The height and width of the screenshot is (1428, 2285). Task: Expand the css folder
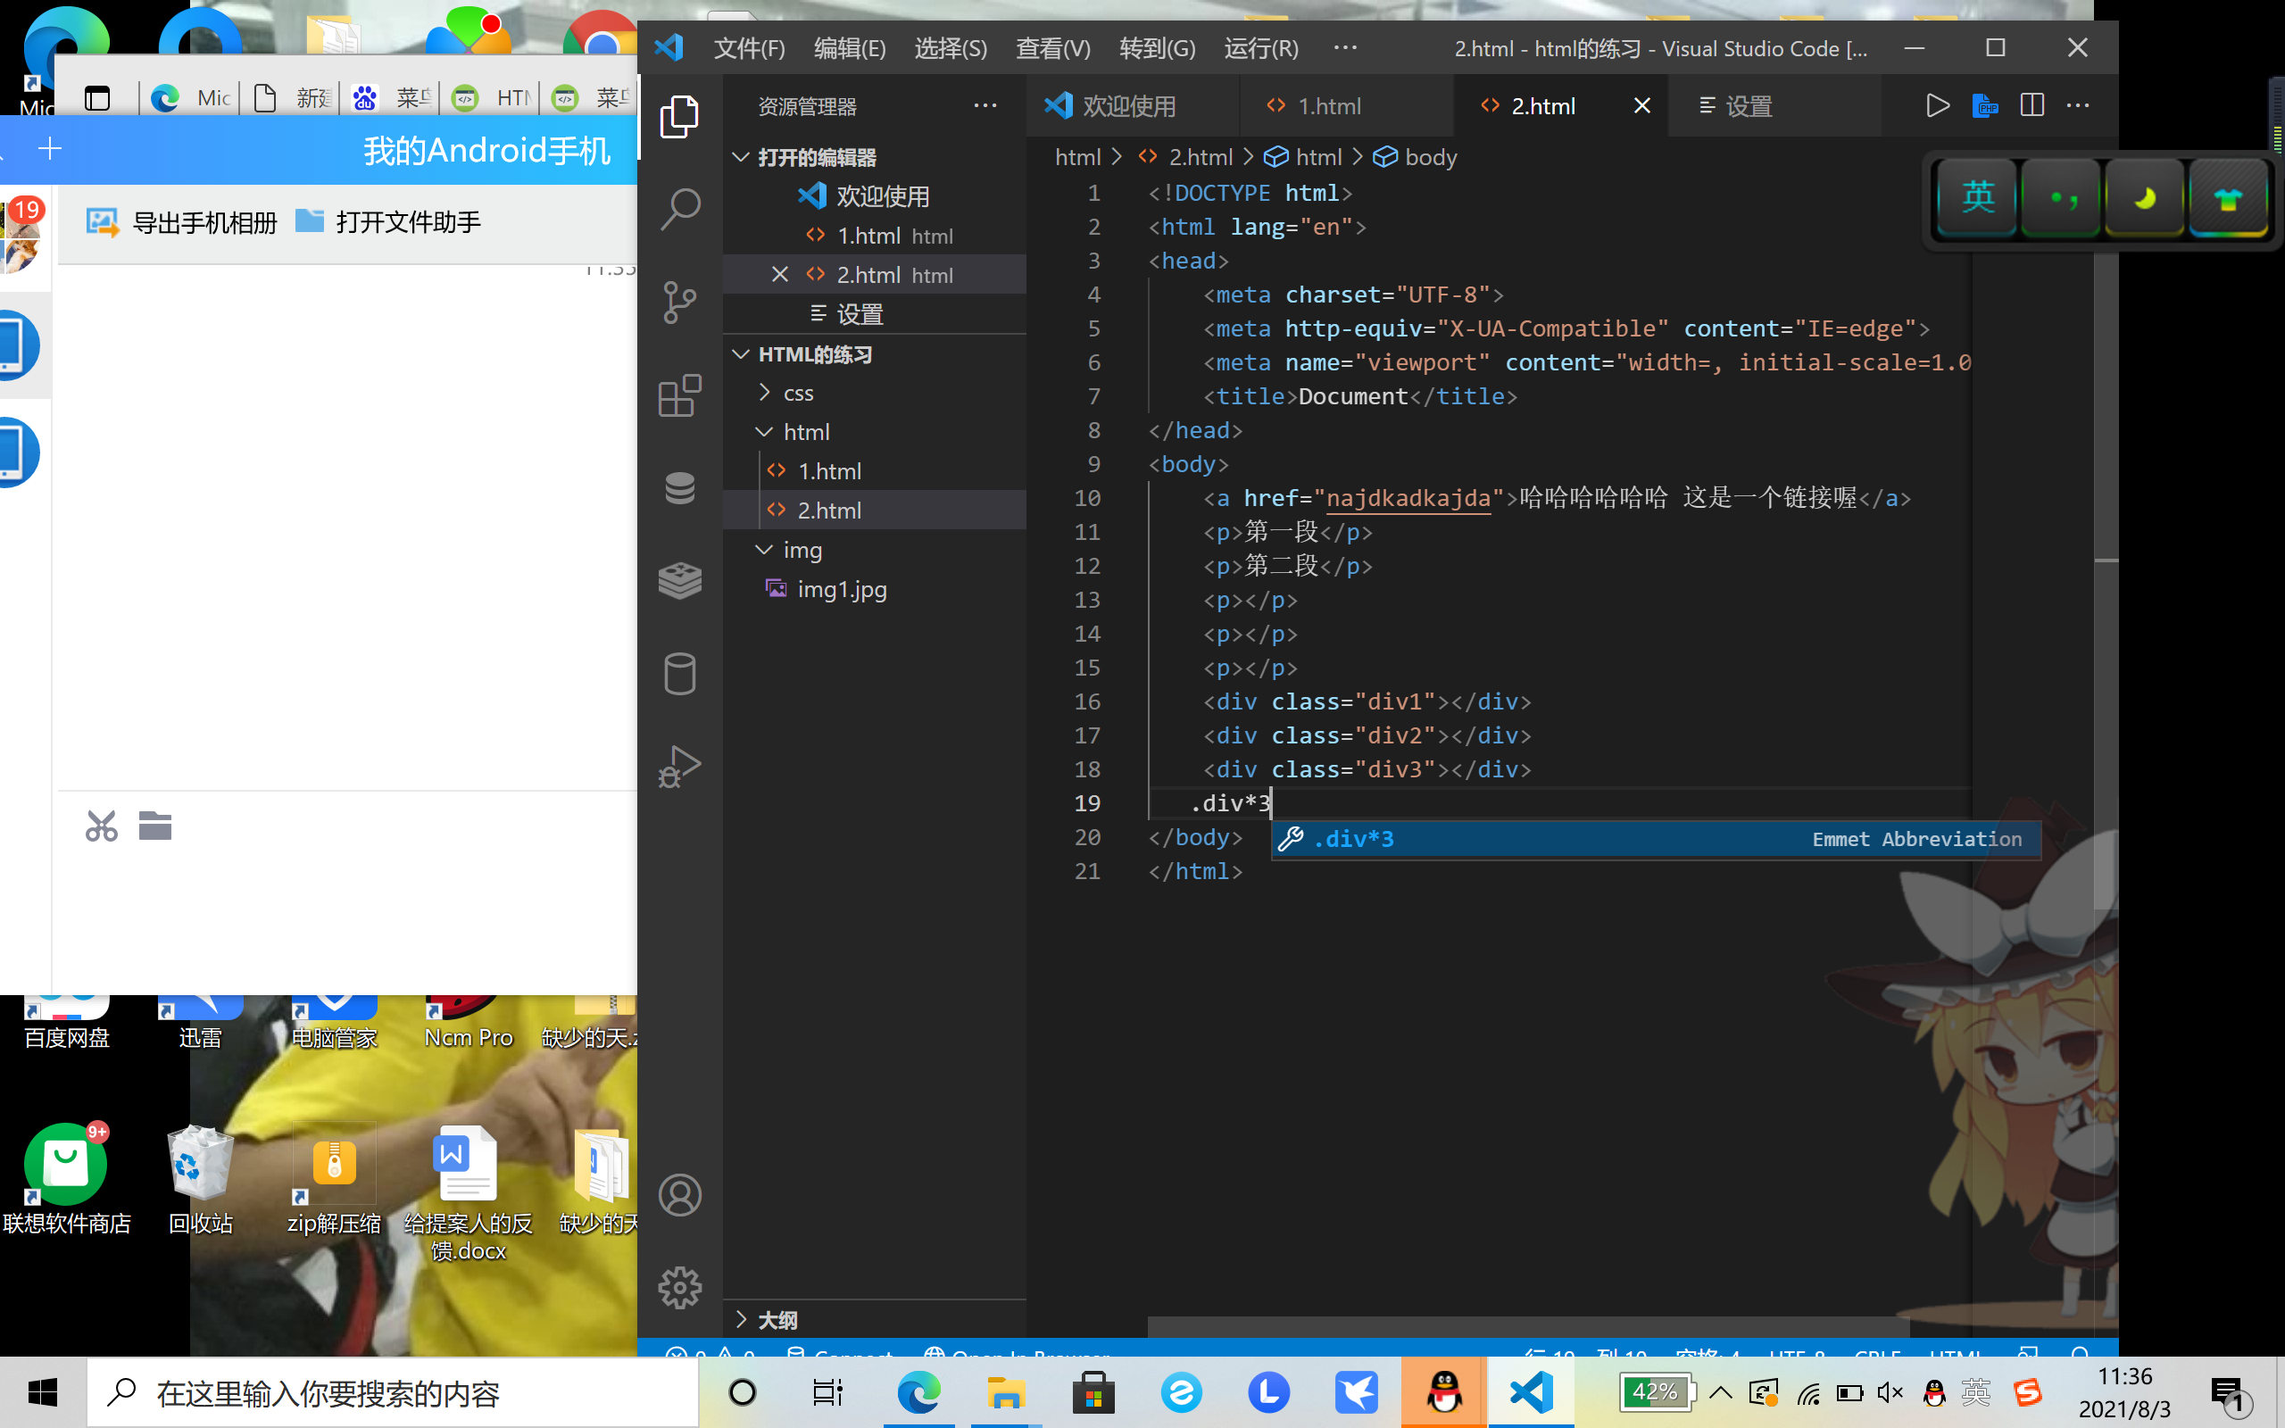point(766,393)
